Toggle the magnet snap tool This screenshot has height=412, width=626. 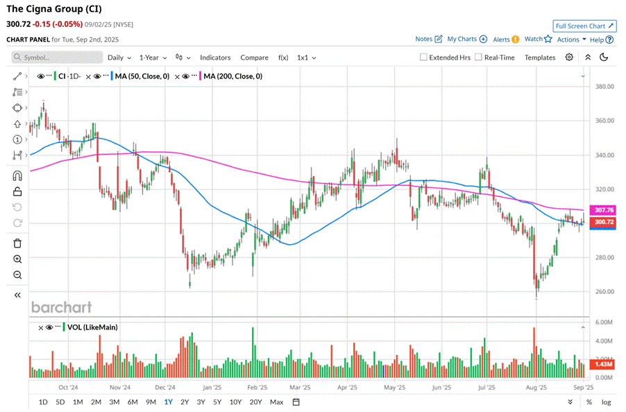click(x=17, y=176)
